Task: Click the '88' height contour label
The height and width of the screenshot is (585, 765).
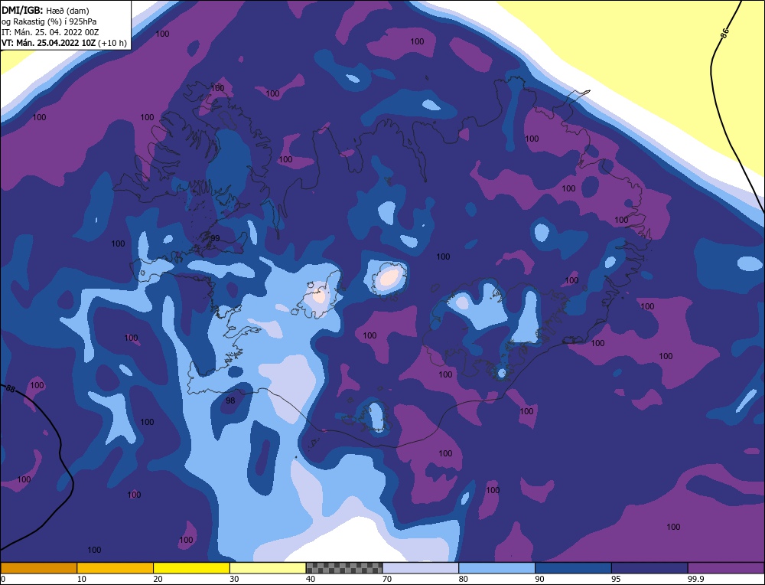Action: pyautogui.click(x=10, y=389)
